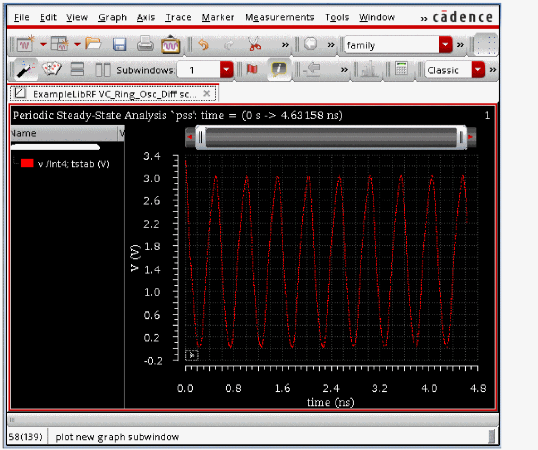
Task: Click the red swatch for v /Int4 trace
Action: (x=27, y=164)
